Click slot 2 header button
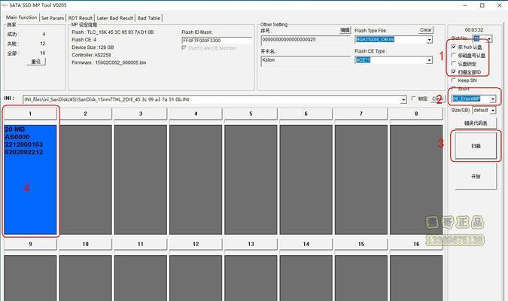The image size is (508, 301). point(86,114)
